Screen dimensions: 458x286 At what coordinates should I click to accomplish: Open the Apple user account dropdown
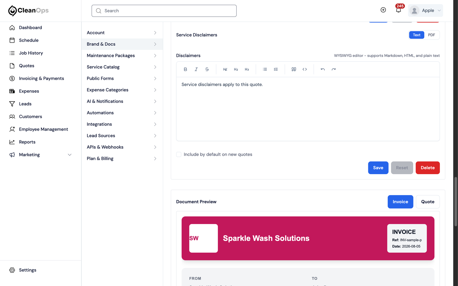[426, 10]
